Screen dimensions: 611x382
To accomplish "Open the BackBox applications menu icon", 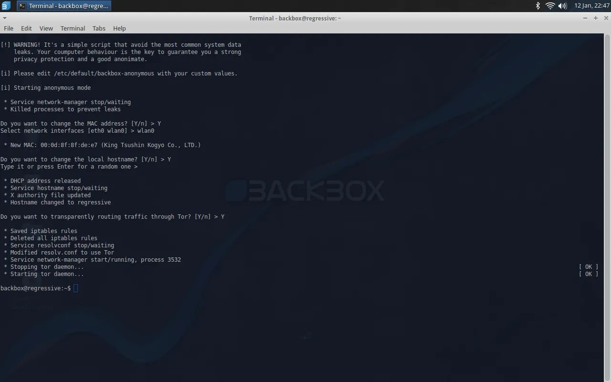I will pyautogui.click(x=6, y=6).
